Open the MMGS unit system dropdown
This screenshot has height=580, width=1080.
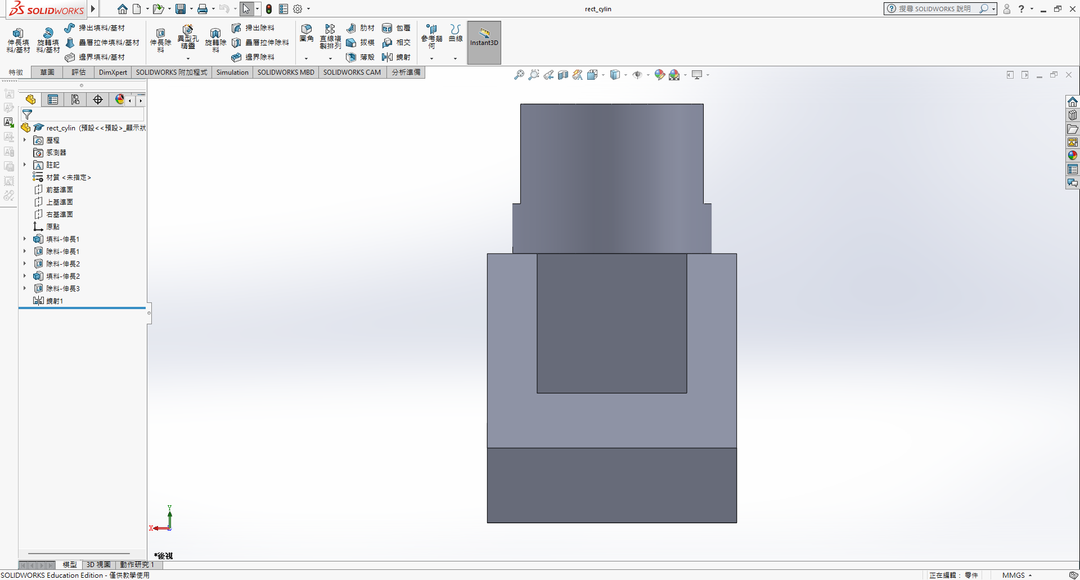[1017, 575]
